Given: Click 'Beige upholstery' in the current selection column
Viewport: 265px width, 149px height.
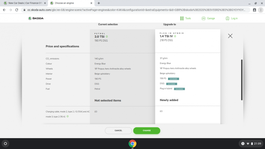Looking at the screenshot, I should tap(102, 74).
